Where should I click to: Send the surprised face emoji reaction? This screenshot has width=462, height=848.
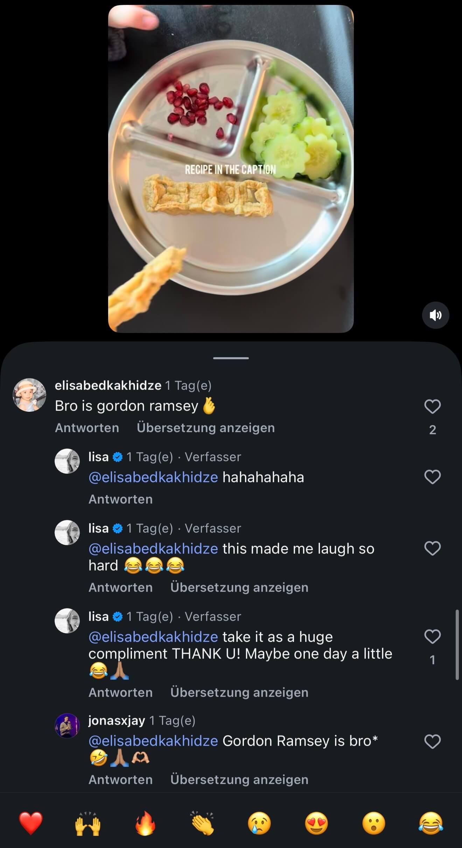(373, 823)
